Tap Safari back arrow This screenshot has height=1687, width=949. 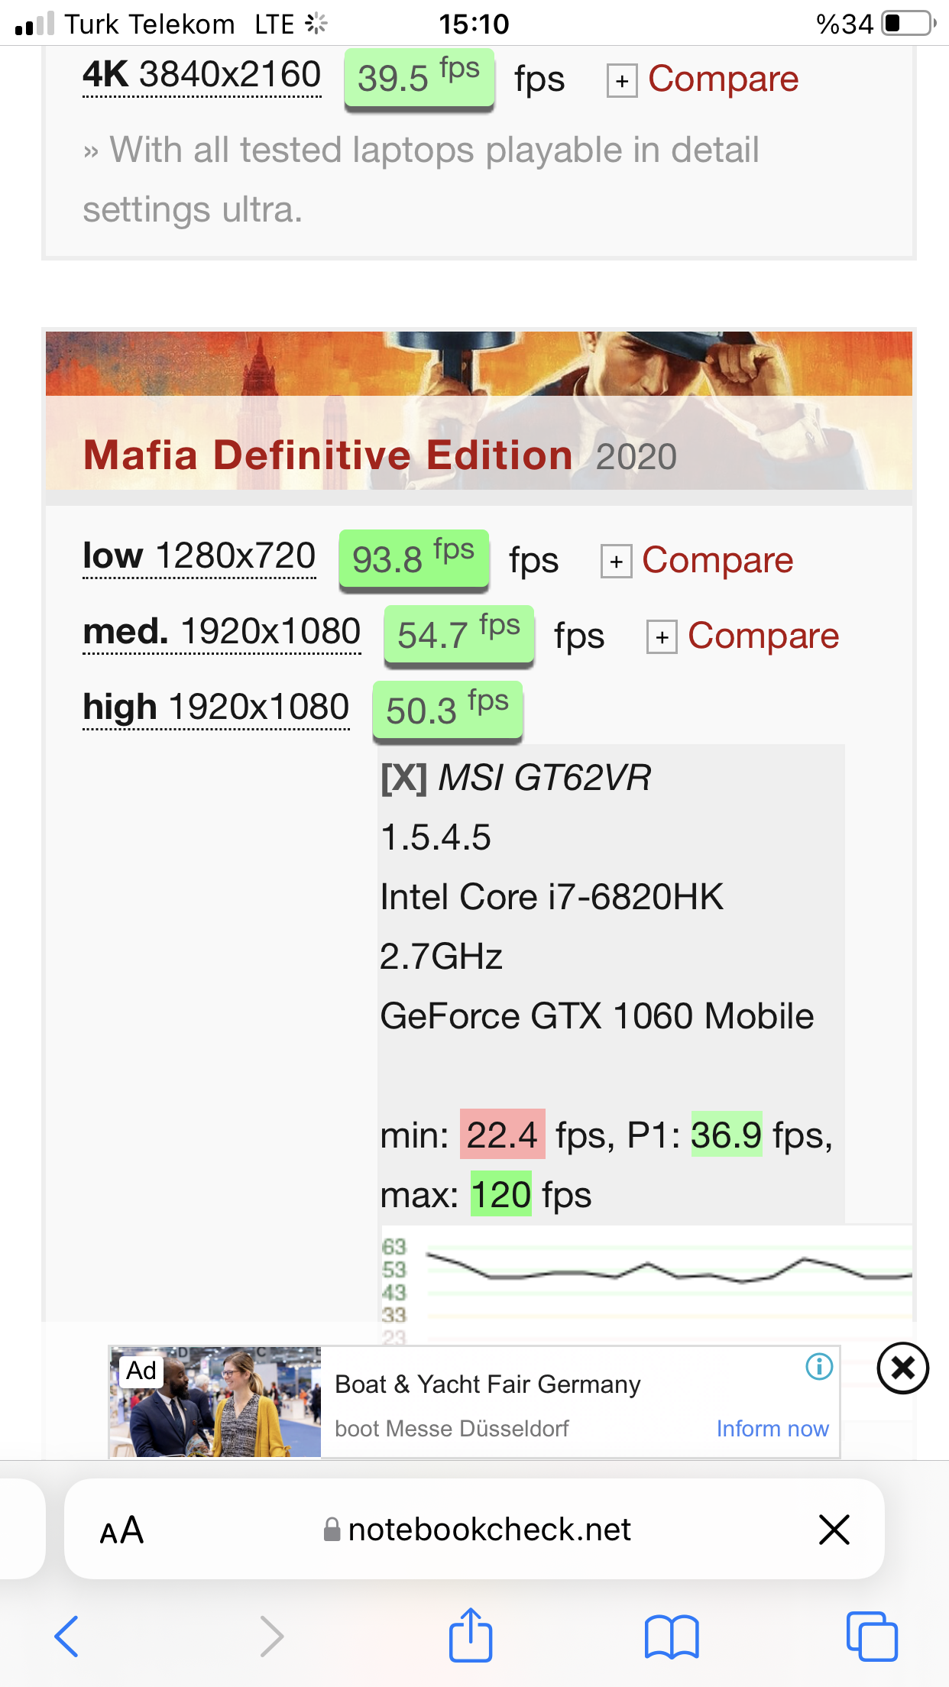point(66,1637)
